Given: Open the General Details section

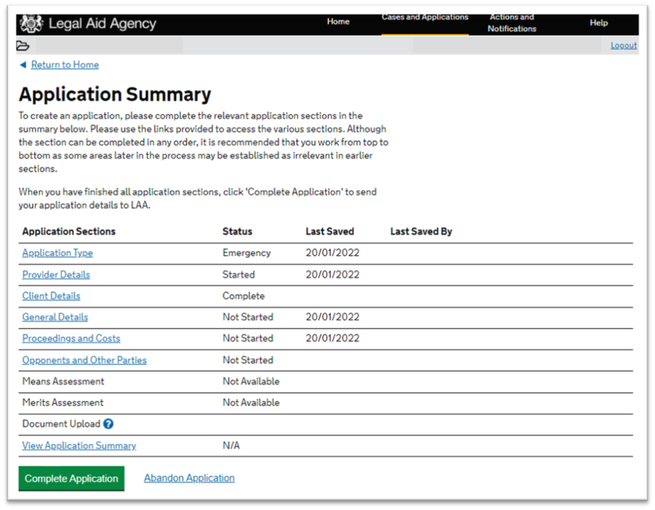Looking at the screenshot, I should pos(55,317).
